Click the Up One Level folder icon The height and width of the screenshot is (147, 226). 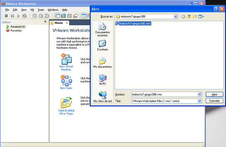189,17
